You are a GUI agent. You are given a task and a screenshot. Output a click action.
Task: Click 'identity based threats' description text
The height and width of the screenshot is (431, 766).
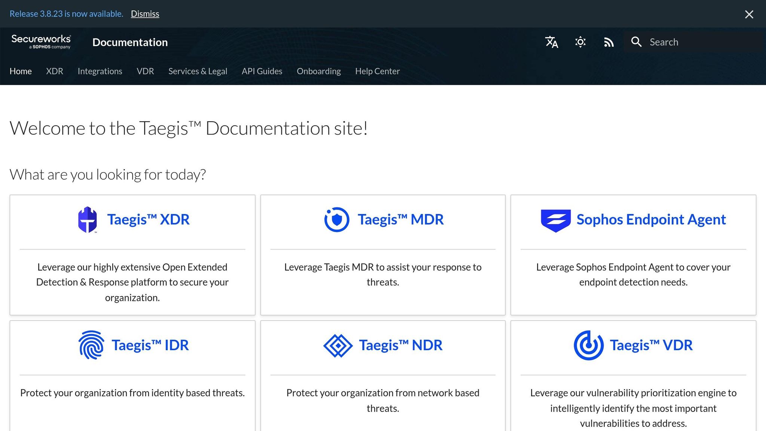pos(132,393)
